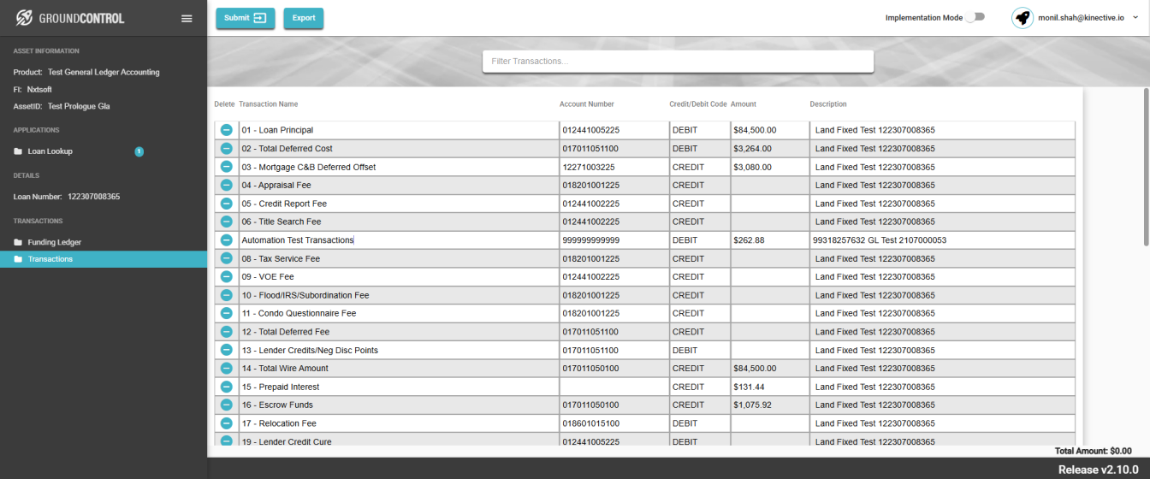Edit the $1,075.92 Escrow Funds amount
This screenshot has height=479, width=1150.
coord(769,405)
